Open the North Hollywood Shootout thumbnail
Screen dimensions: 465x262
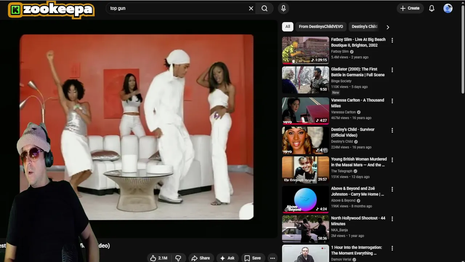(306, 229)
